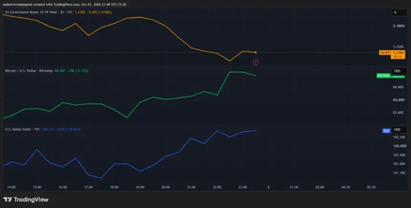The image size is (411, 208).
Task: Click the yield change -0.003 (-0.06%) text
Action: pyautogui.click(x=99, y=12)
